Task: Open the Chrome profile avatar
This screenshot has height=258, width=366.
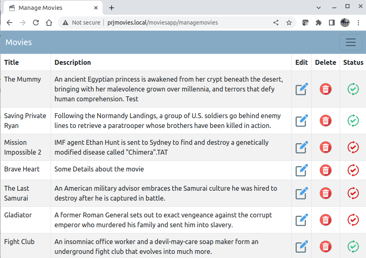Action: 345,23
